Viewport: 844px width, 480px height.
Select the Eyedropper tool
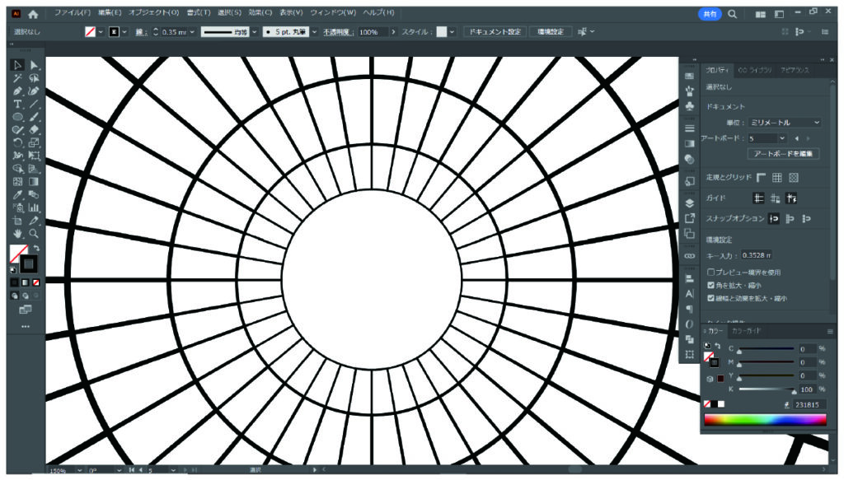tap(17, 194)
